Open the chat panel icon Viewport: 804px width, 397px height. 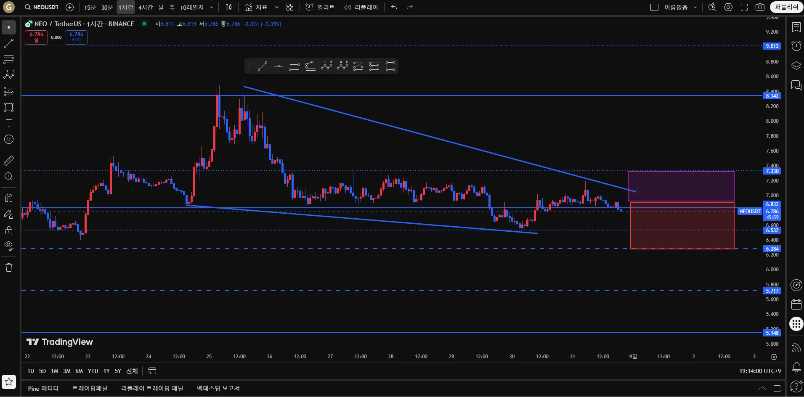(x=796, y=85)
